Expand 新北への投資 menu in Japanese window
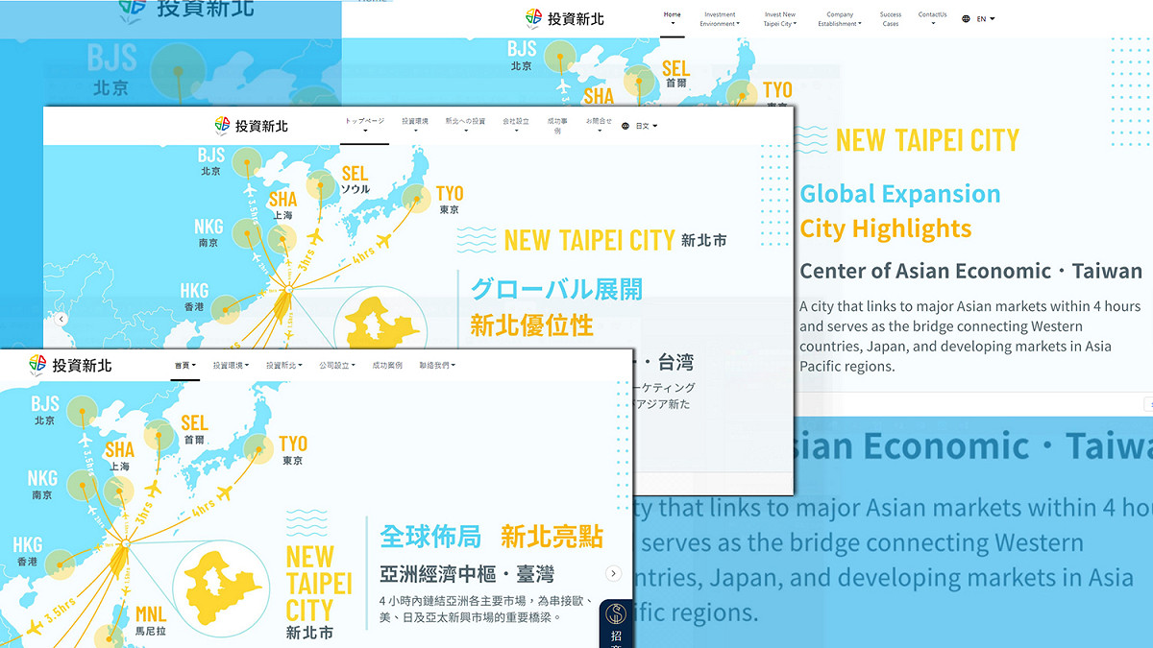This screenshot has width=1153, height=648. [465, 125]
